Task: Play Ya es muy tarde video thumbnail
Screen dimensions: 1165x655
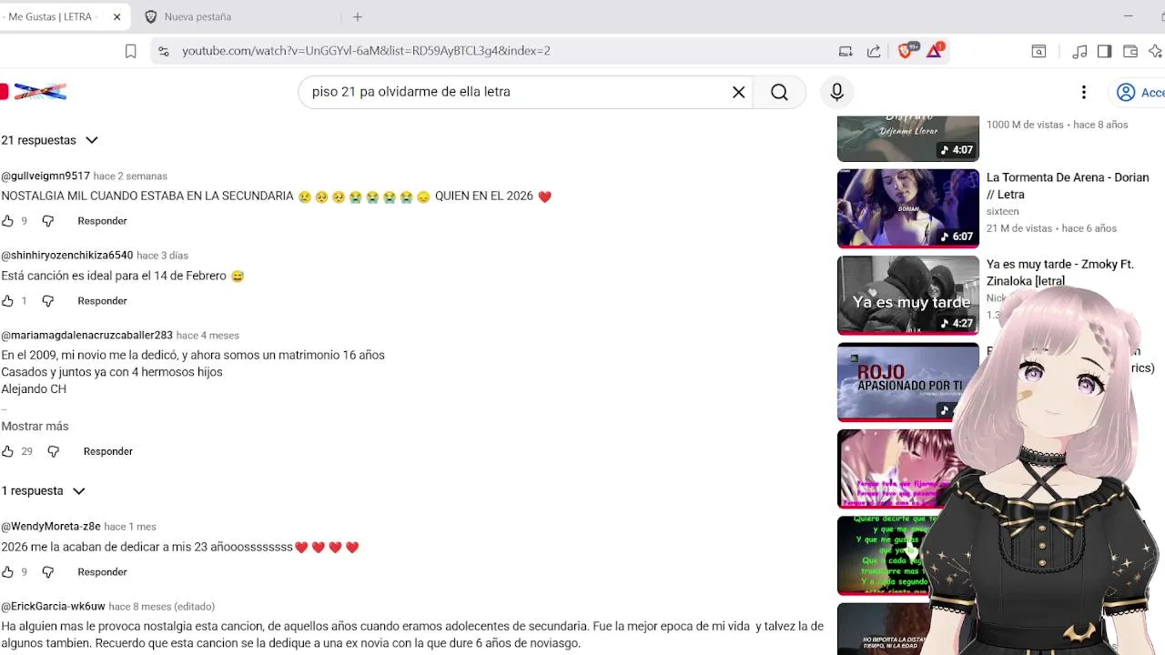Action: pos(908,296)
